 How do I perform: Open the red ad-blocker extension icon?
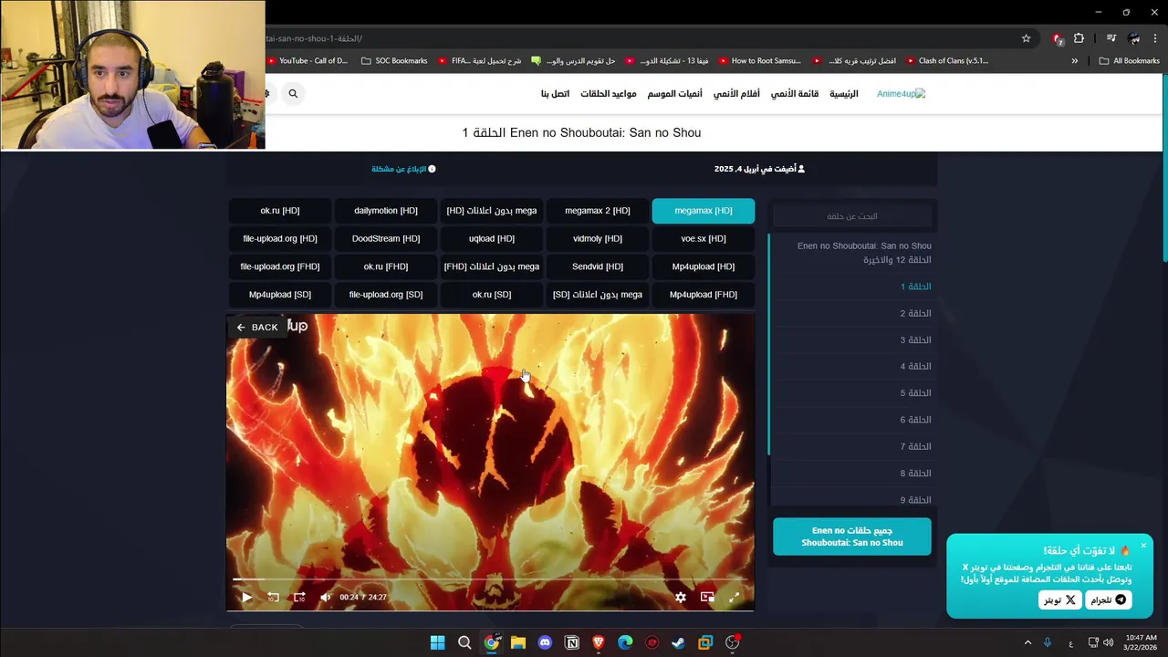click(x=1058, y=38)
